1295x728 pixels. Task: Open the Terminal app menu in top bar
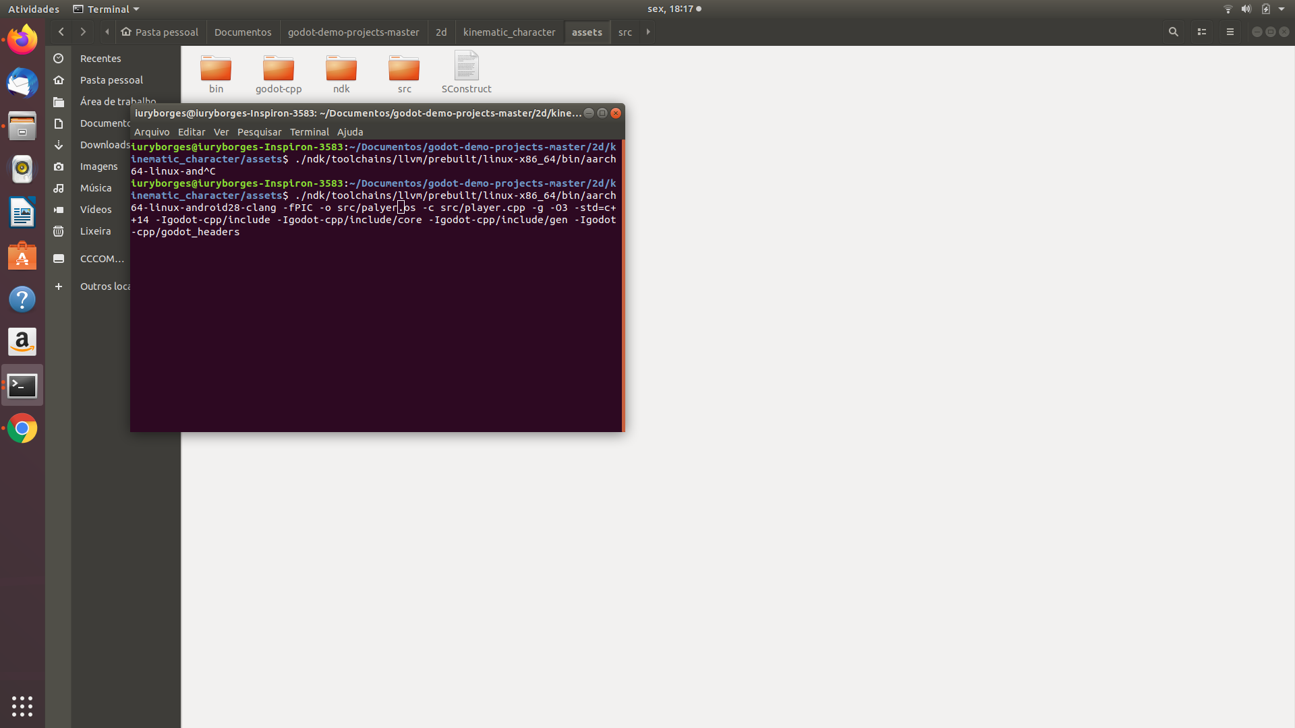105,9
